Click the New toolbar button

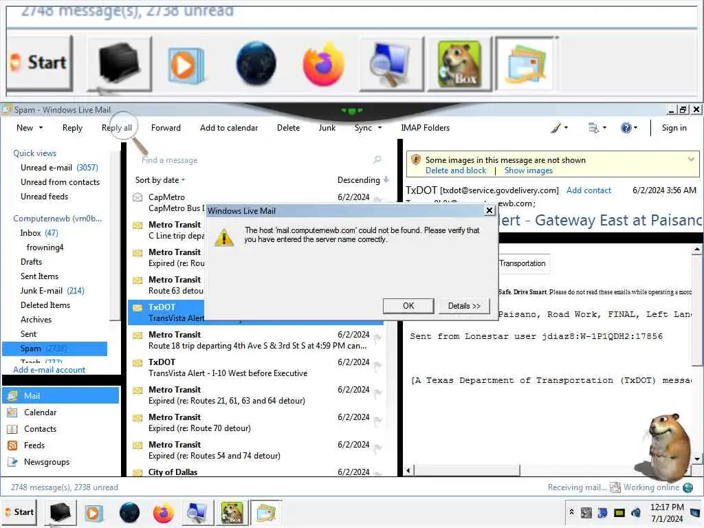click(25, 128)
